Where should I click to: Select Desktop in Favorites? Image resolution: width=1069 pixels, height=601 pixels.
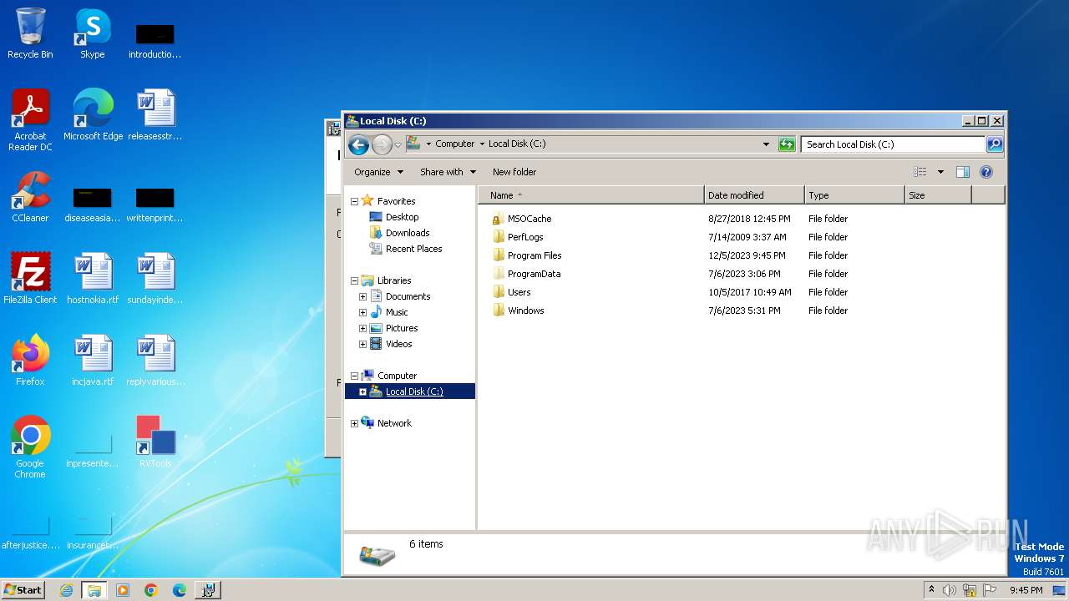click(402, 217)
